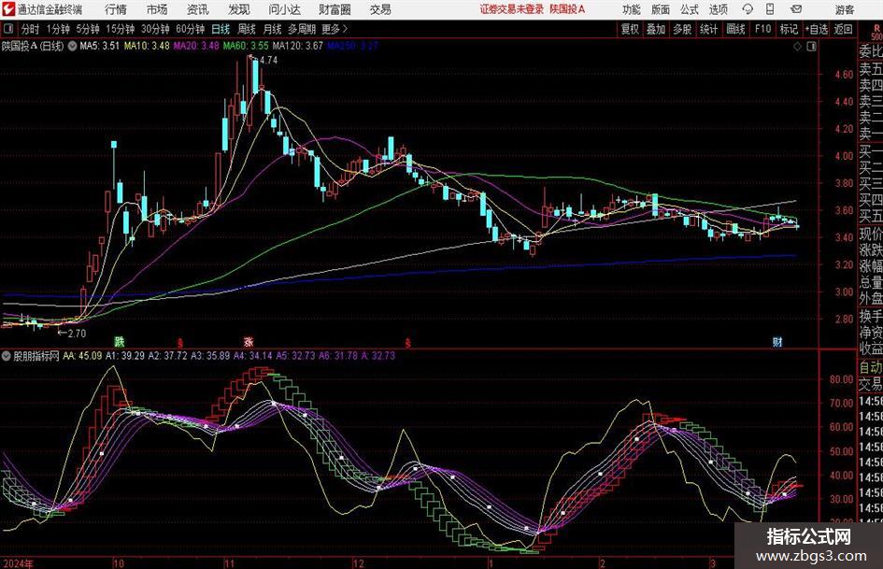Click the green 跌 marker below chart
This screenshot has width=883, height=569.
tap(120, 341)
